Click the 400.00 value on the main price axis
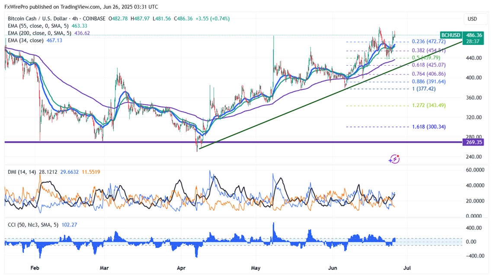This screenshot has height=277, width=492. point(474,77)
